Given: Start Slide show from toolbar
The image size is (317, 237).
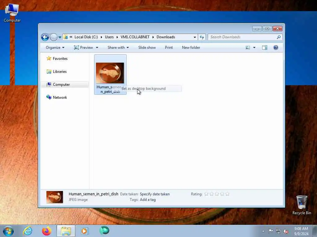Looking at the screenshot, I should (x=147, y=48).
